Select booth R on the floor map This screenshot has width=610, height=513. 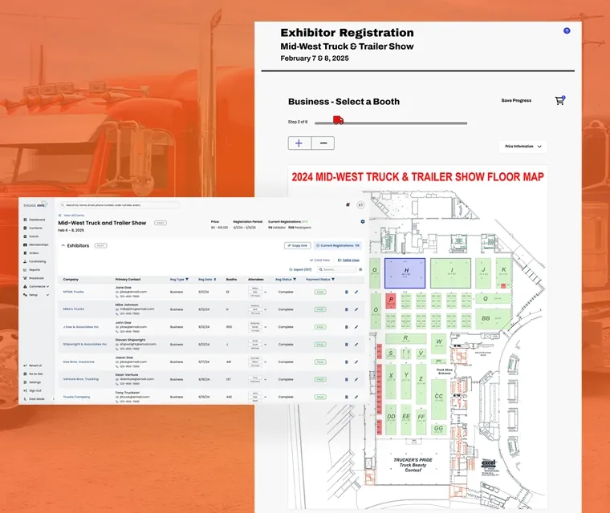[406, 338]
